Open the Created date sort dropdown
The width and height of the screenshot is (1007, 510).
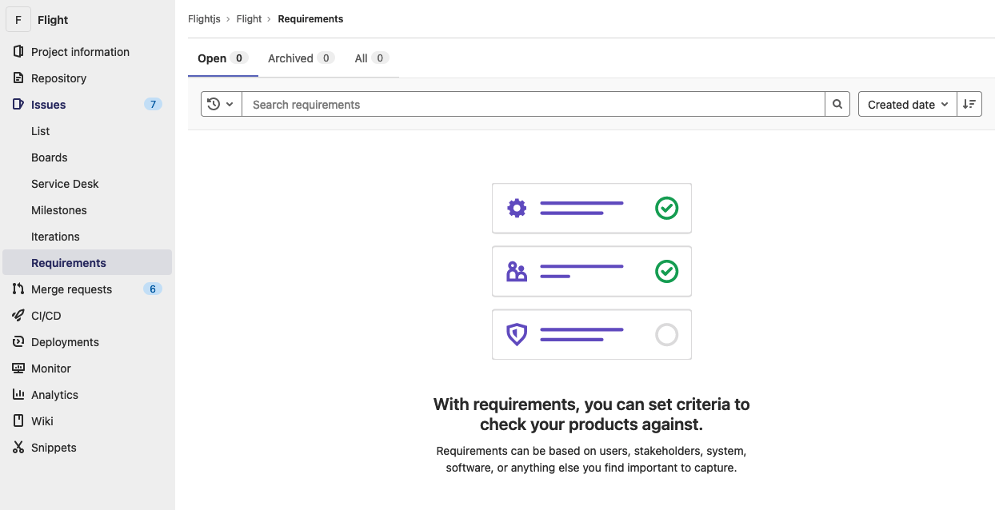tap(907, 104)
